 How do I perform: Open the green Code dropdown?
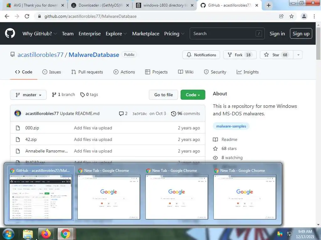coord(193,95)
